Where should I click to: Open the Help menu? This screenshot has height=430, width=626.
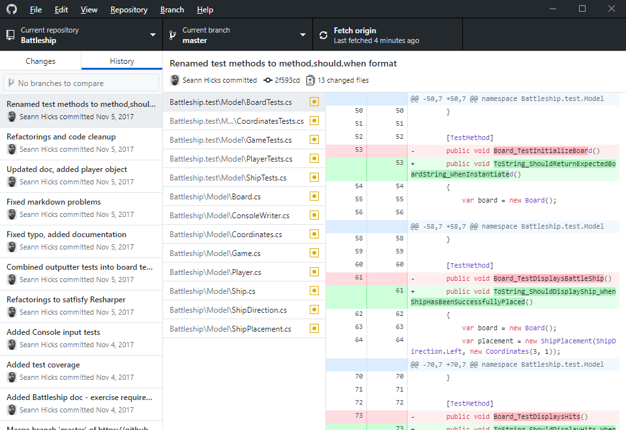click(x=205, y=10)
